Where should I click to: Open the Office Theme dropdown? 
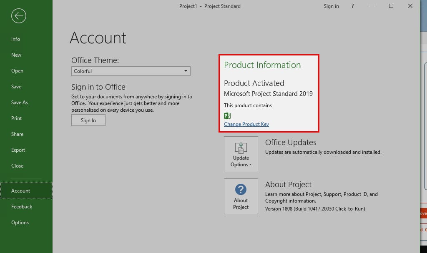tap(131, 71)
